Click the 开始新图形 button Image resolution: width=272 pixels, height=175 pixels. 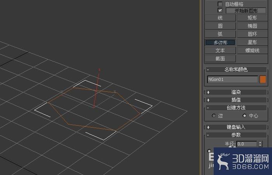coord(246,10)
